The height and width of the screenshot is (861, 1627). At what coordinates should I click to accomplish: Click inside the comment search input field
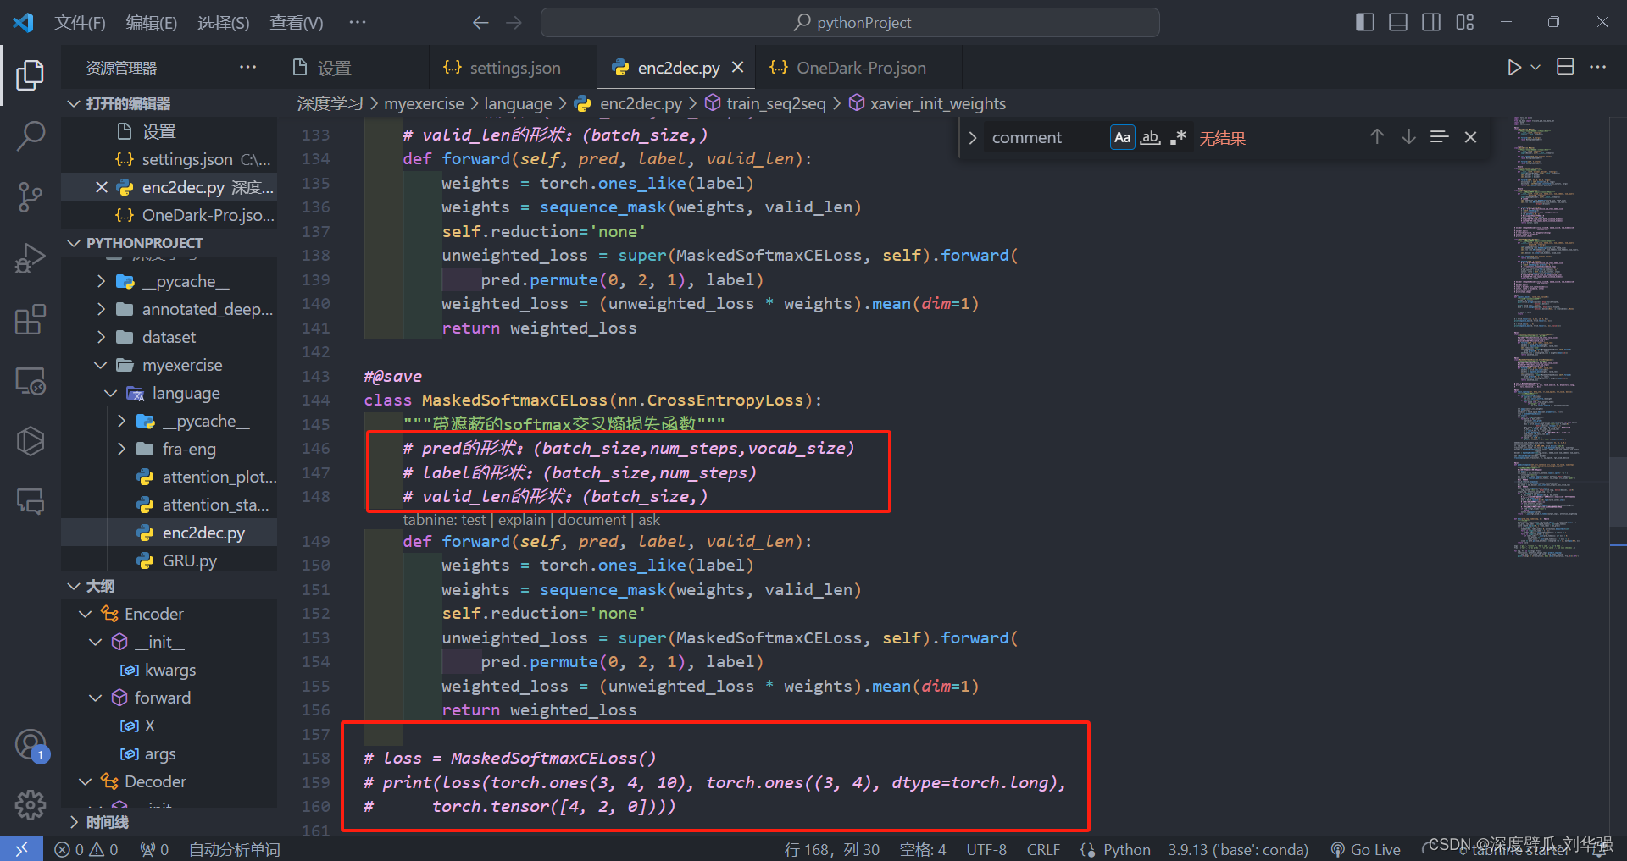(x=1042, y=137)
